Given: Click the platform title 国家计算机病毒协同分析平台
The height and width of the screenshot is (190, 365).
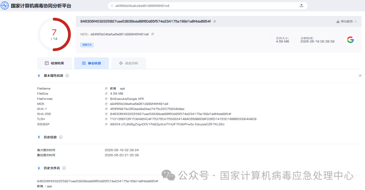Looking at the screenshot, I should click(41, 6).
